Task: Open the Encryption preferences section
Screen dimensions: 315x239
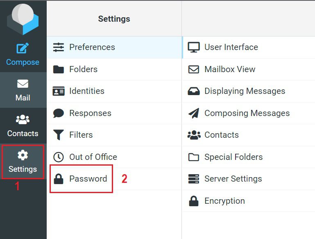Action: (224, 201)
